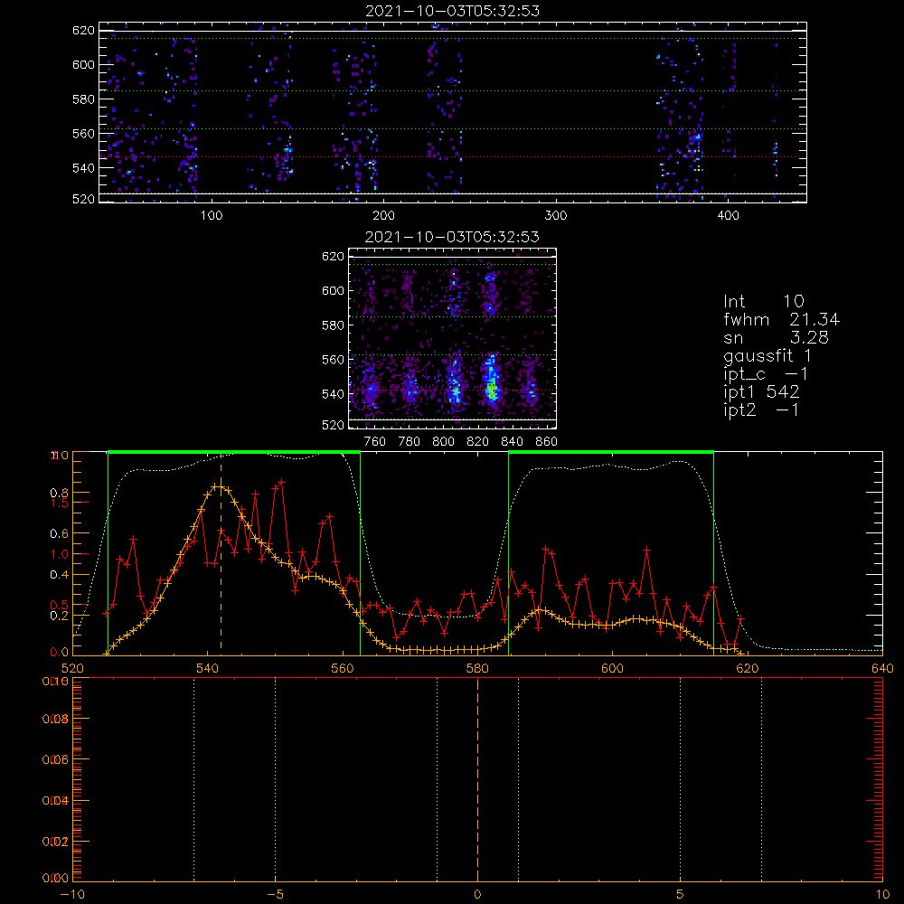This screenshot has width=904, height=904.
Task: Click the '600' y-axis label of middle image
Action: 333,290
